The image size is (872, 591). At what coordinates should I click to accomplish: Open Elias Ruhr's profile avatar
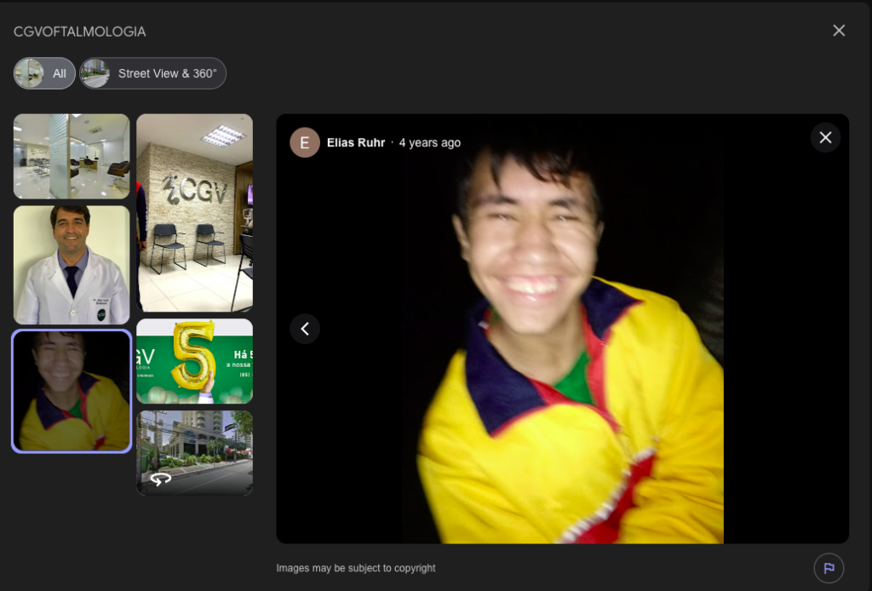pos(305,142)
